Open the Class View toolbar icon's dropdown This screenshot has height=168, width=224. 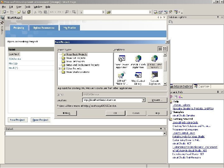(x=179, y=12)
